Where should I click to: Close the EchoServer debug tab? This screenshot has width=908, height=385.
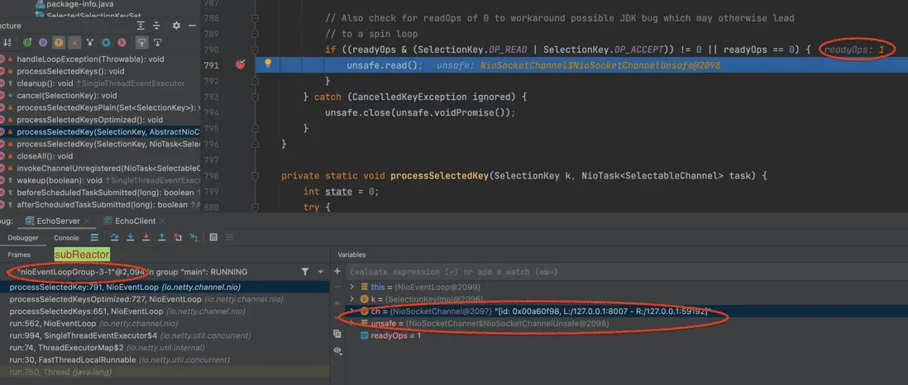(x=87, y=221)
